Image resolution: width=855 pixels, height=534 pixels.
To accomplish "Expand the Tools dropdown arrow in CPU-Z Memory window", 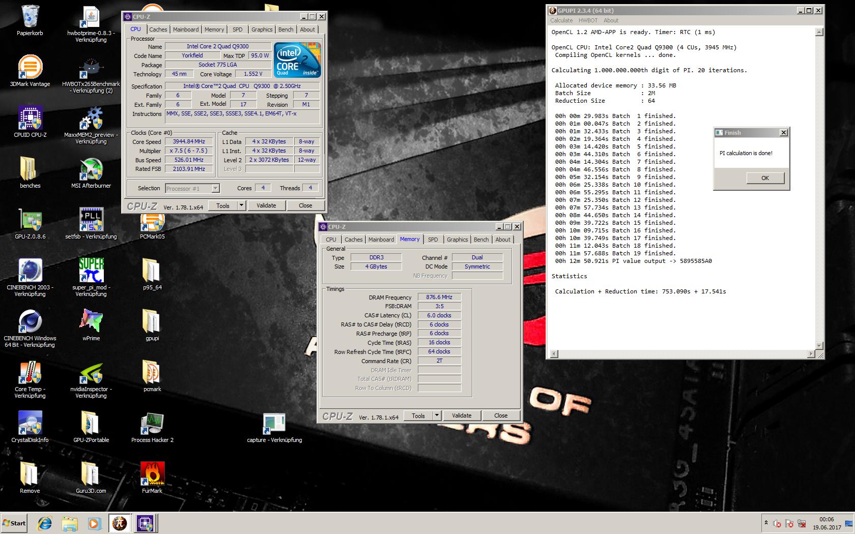I will (437, 416).
